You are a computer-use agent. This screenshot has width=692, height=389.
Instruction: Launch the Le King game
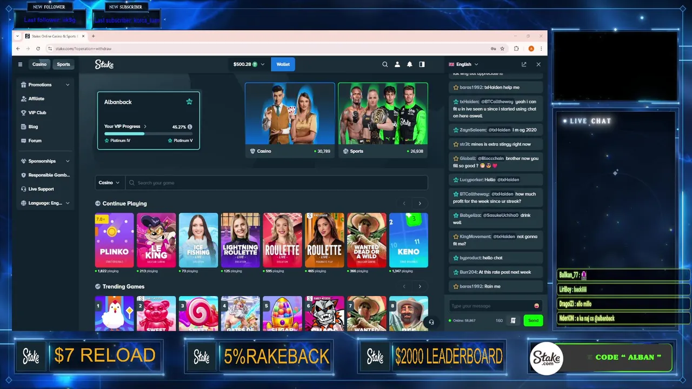pos(156,240)
